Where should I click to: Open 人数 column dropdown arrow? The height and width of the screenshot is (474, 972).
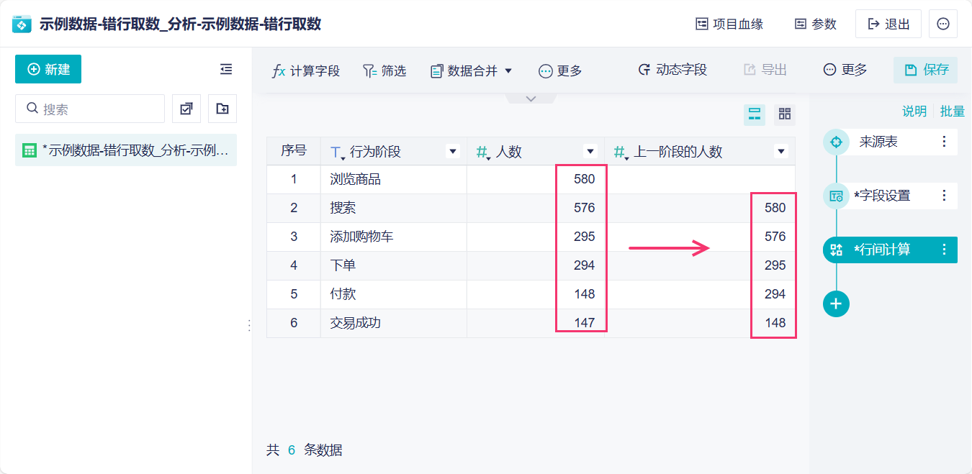590,151
